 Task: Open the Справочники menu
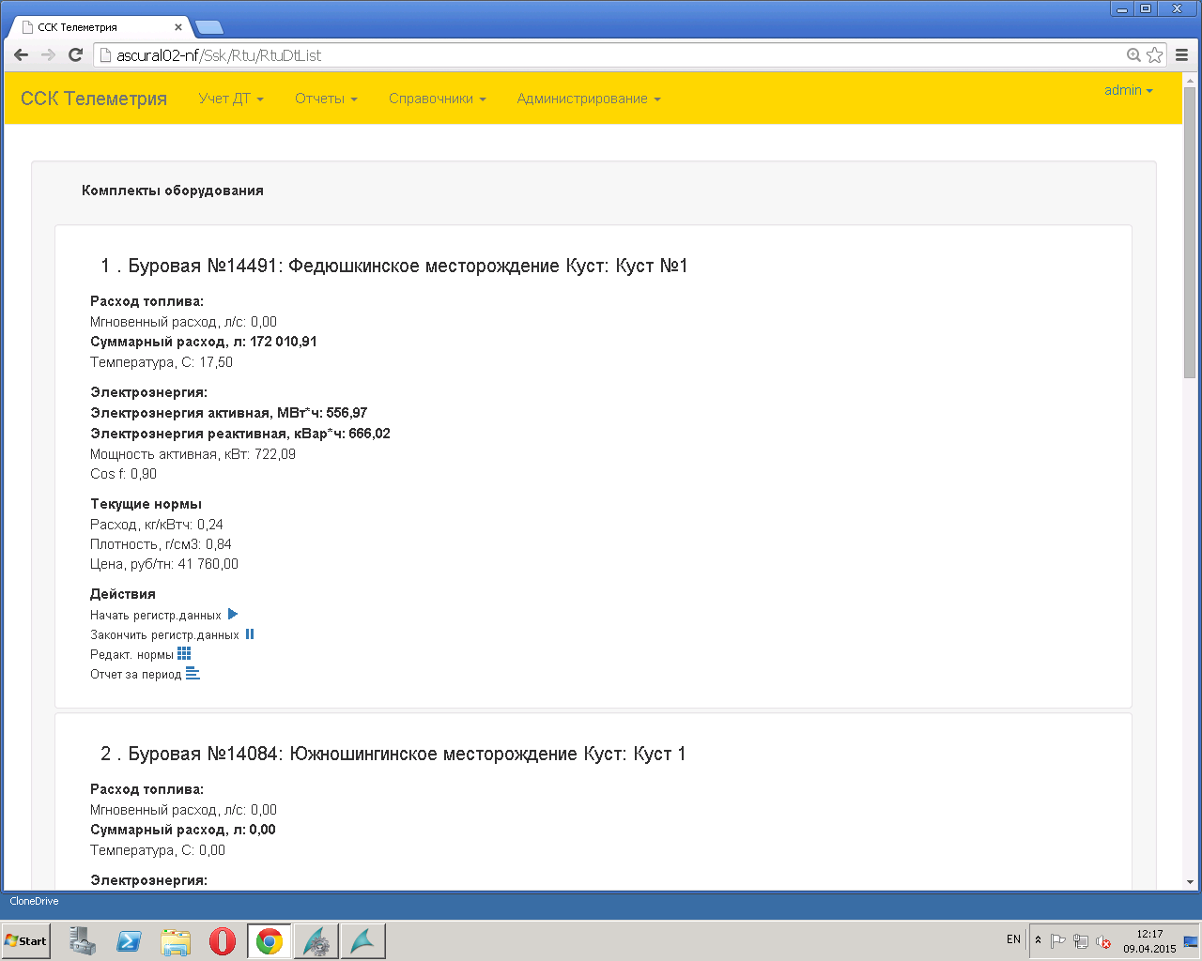437,99
